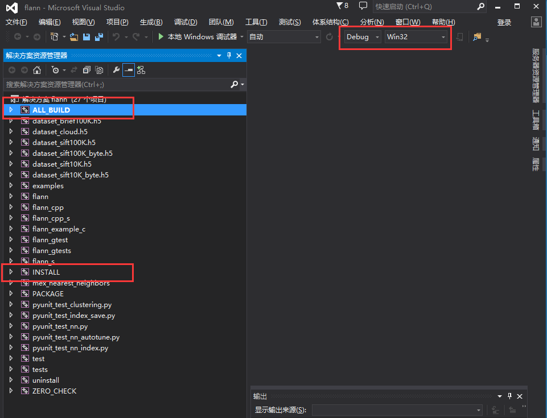
Task: Open the 文件(F) menu
Action: click(x=17, y=22)
